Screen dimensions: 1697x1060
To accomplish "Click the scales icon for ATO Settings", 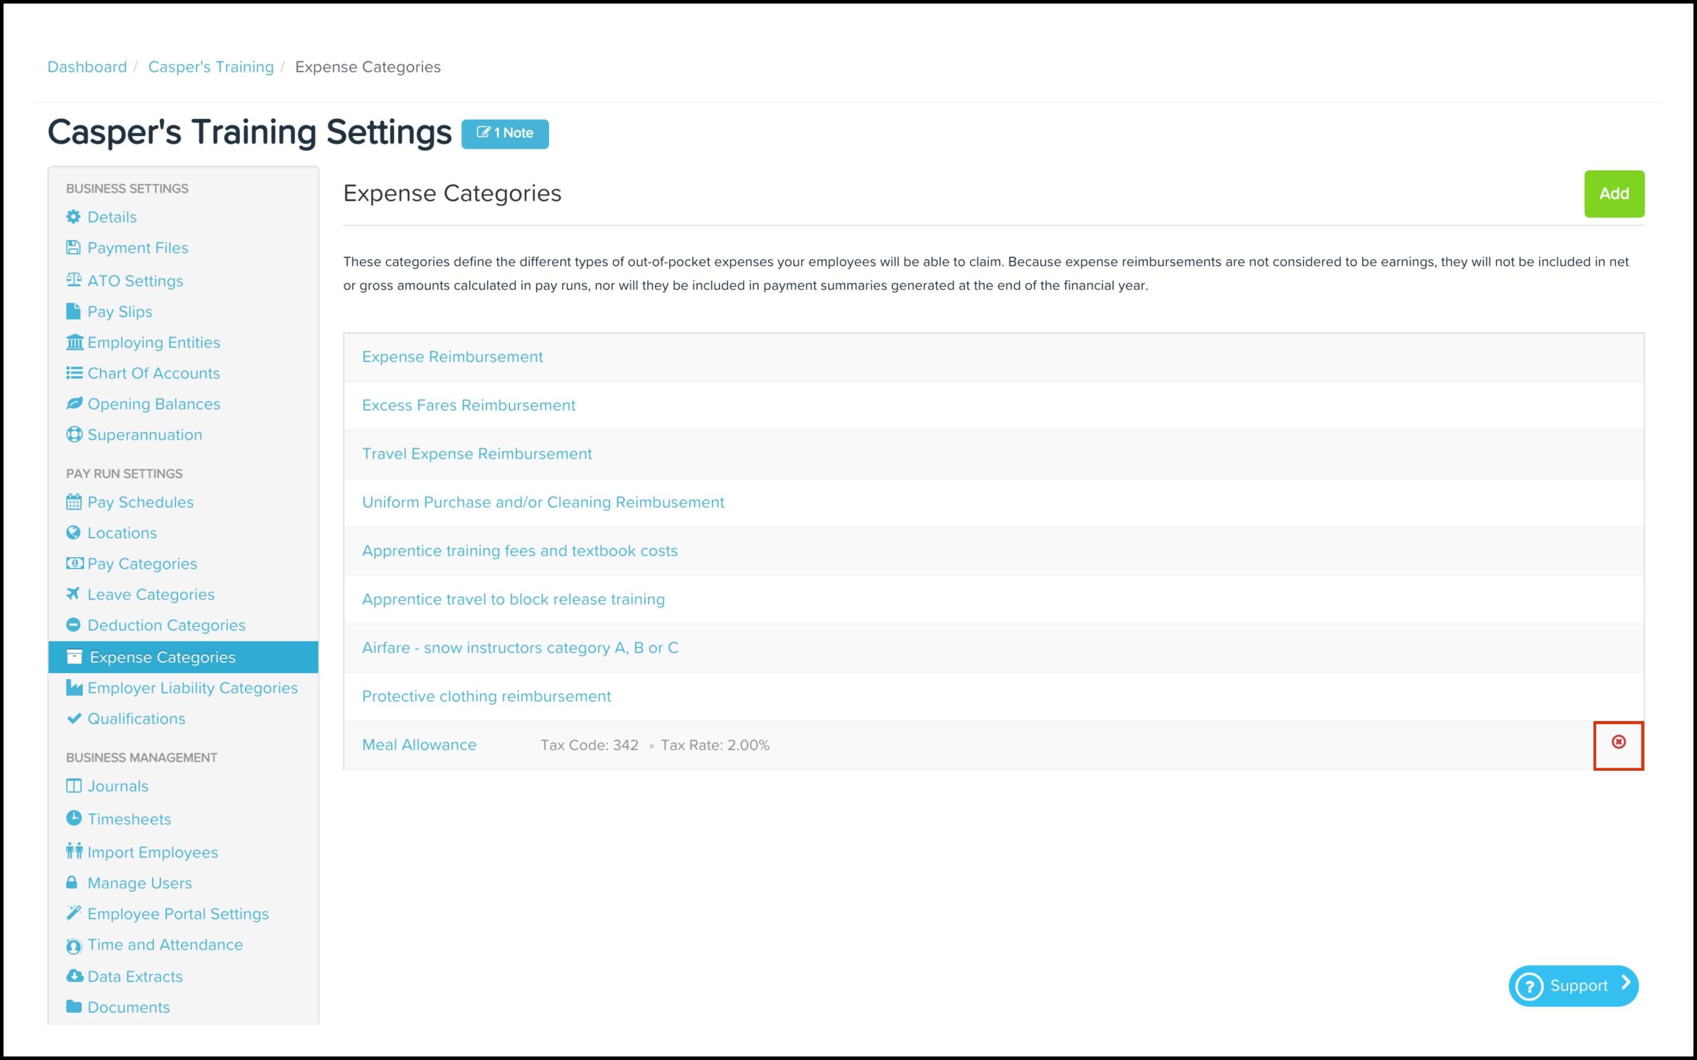I will pos(73,280).
